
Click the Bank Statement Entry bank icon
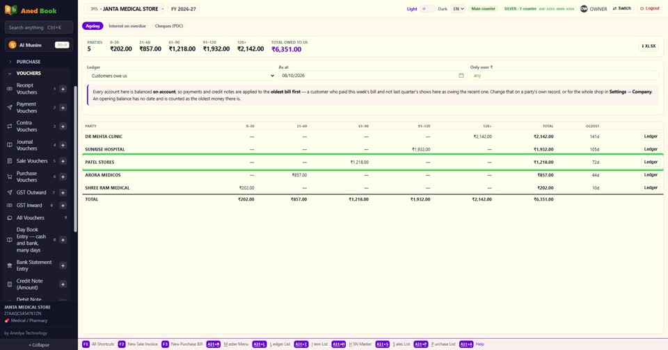(x=10, y=265)
